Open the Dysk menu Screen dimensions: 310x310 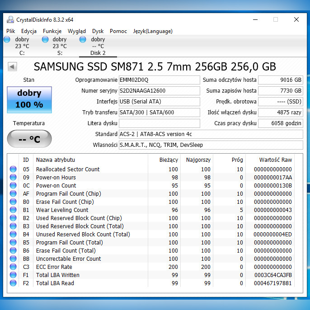[x=98, y=31]
